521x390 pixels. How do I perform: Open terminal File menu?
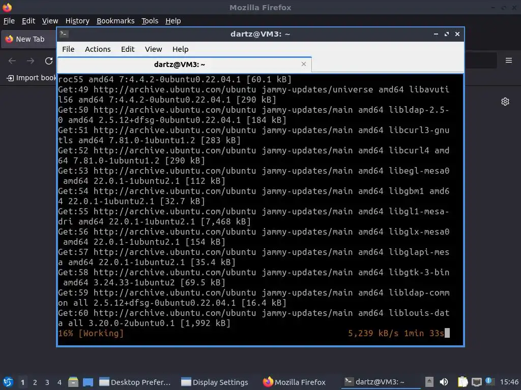pos(68,49)
